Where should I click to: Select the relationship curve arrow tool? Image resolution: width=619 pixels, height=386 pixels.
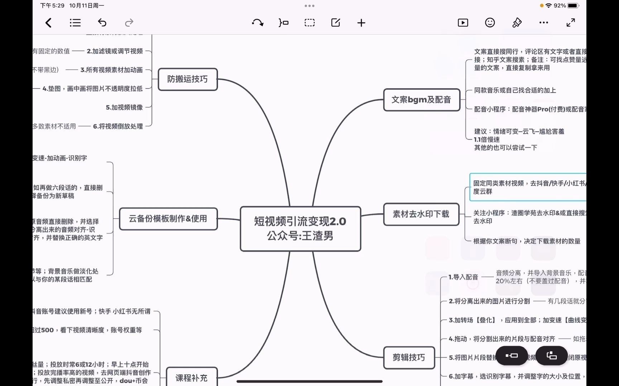tap(258, 23)
